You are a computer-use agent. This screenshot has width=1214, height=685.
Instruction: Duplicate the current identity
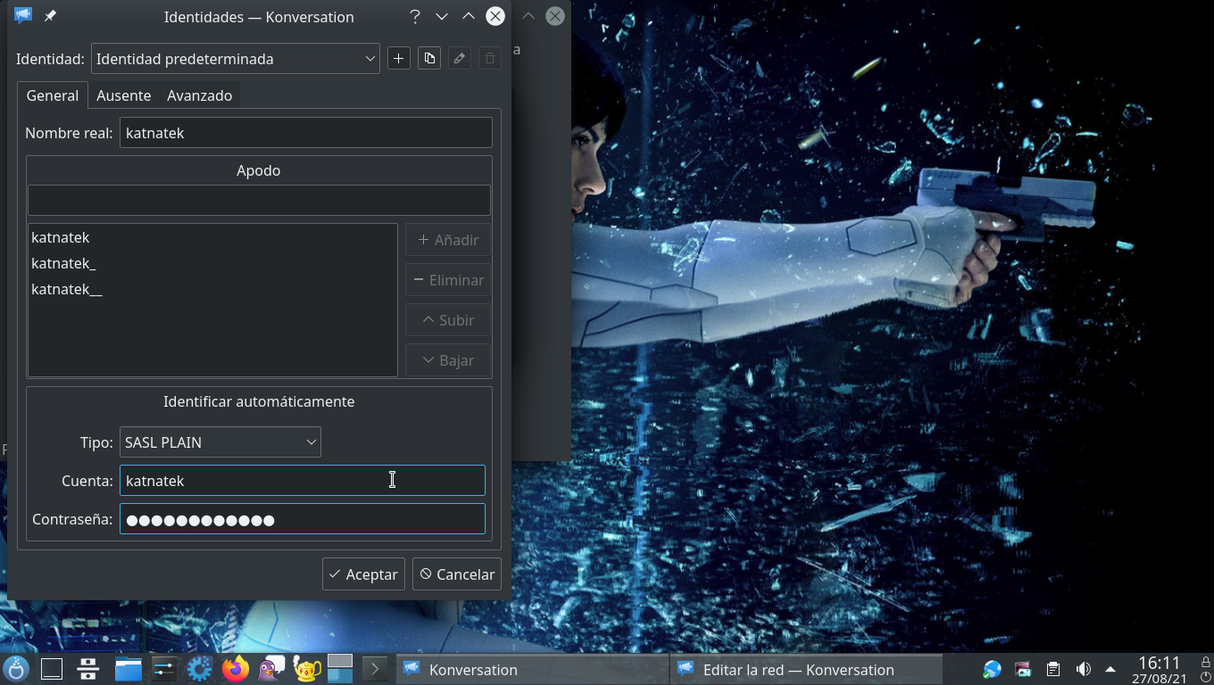pyautogui.click(x=429, y=59)
